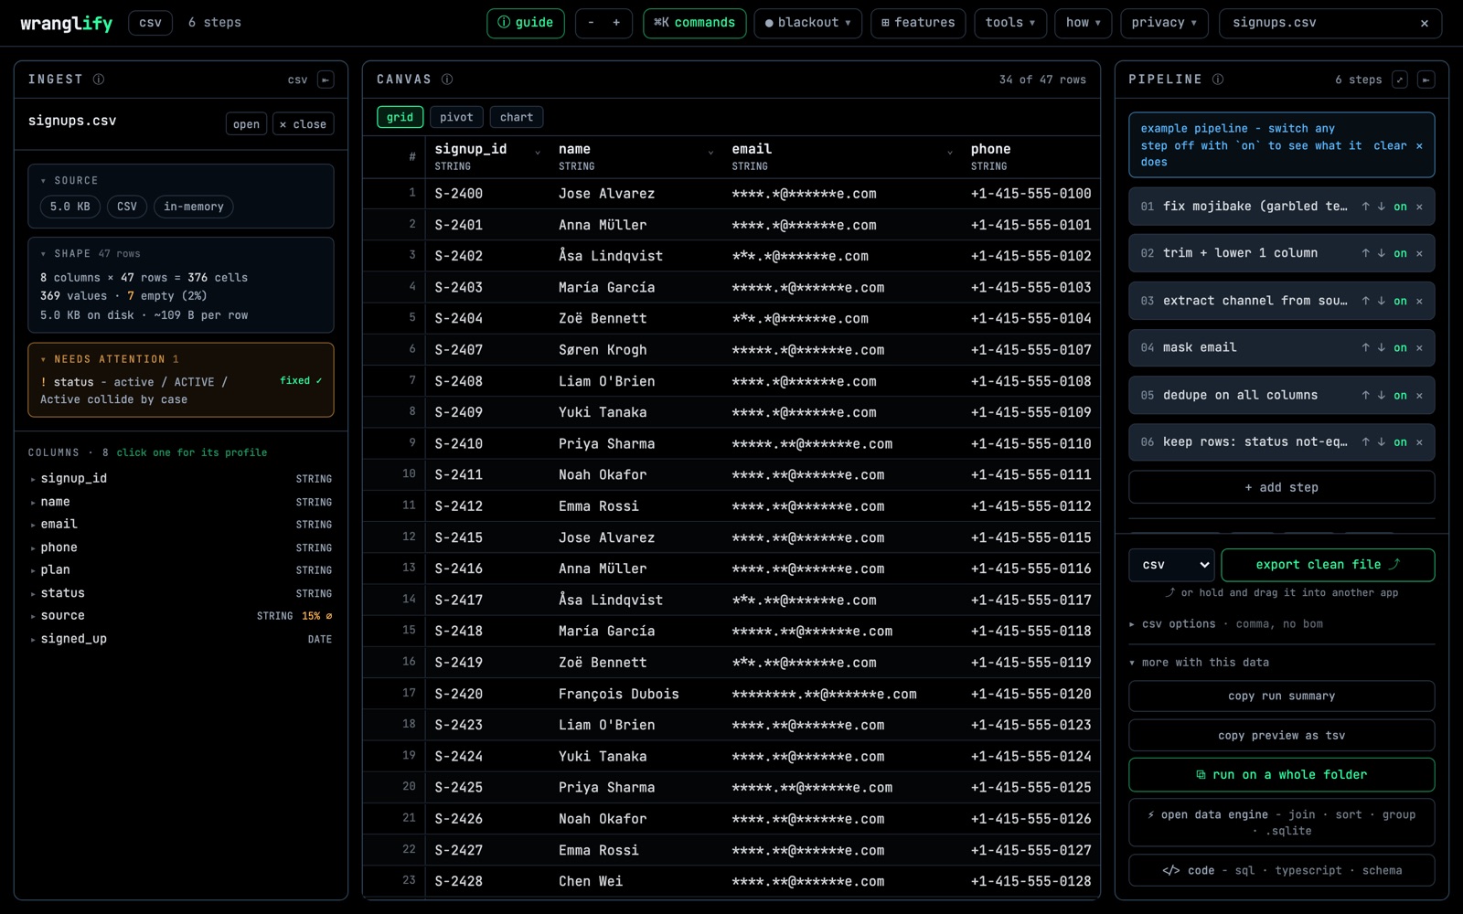Toggle step 05 dedupe on/off
Viewport: 1463px width, 914px height.
point(1400,395)
